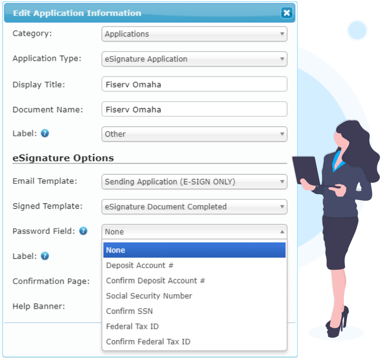Open the Email Template dropdown

pos(194,181)
